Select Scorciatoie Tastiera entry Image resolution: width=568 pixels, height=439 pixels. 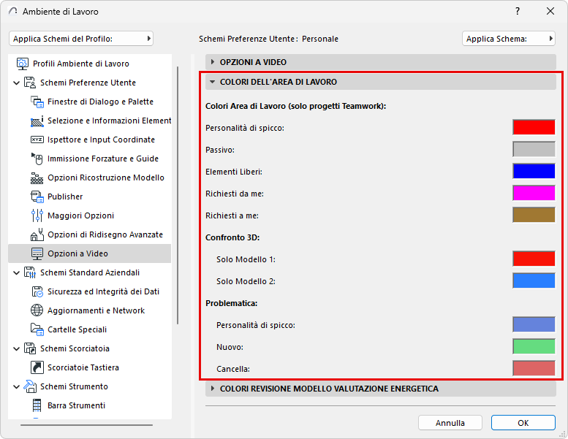[83, 367]
